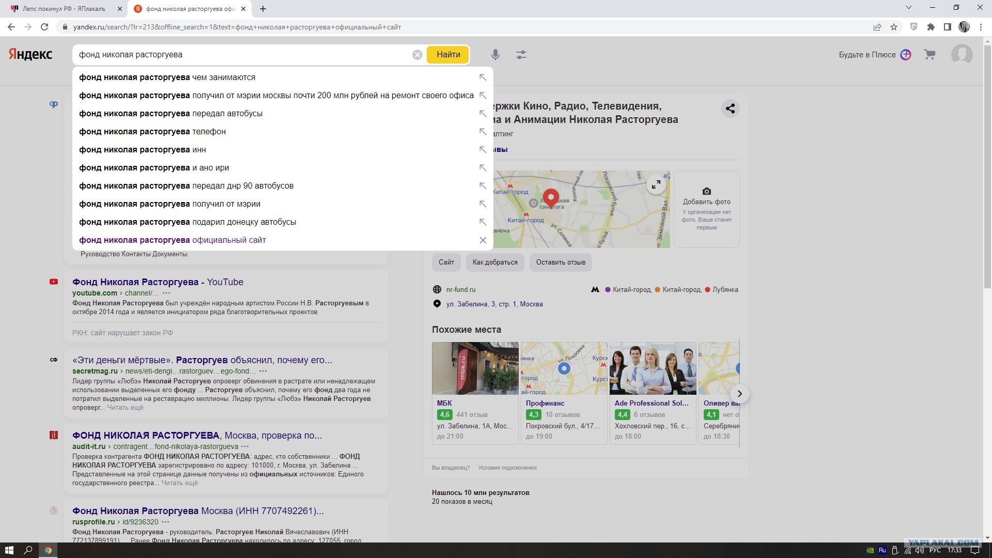Open Ade Professional Solutions place thumbnail
992x558 pixels.
[653, 368]
